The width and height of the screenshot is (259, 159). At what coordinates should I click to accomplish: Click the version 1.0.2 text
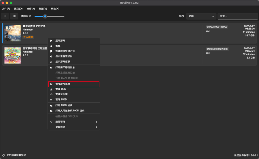25,55
